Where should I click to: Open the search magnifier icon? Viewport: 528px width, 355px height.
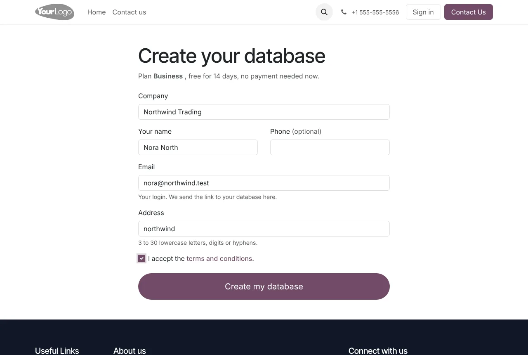[324, 12]
